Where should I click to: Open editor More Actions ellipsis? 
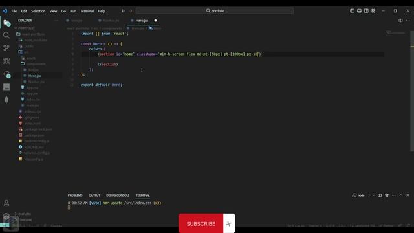[408, 20]
